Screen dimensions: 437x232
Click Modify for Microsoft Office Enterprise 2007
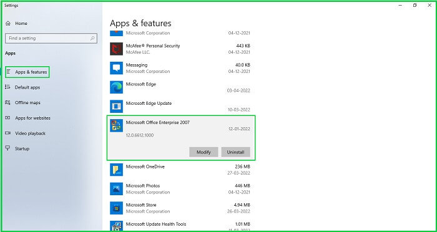(204, 152)
